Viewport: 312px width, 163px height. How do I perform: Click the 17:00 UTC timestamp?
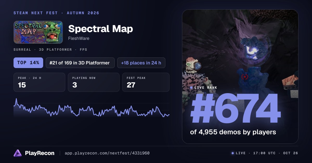coord(264,153)
